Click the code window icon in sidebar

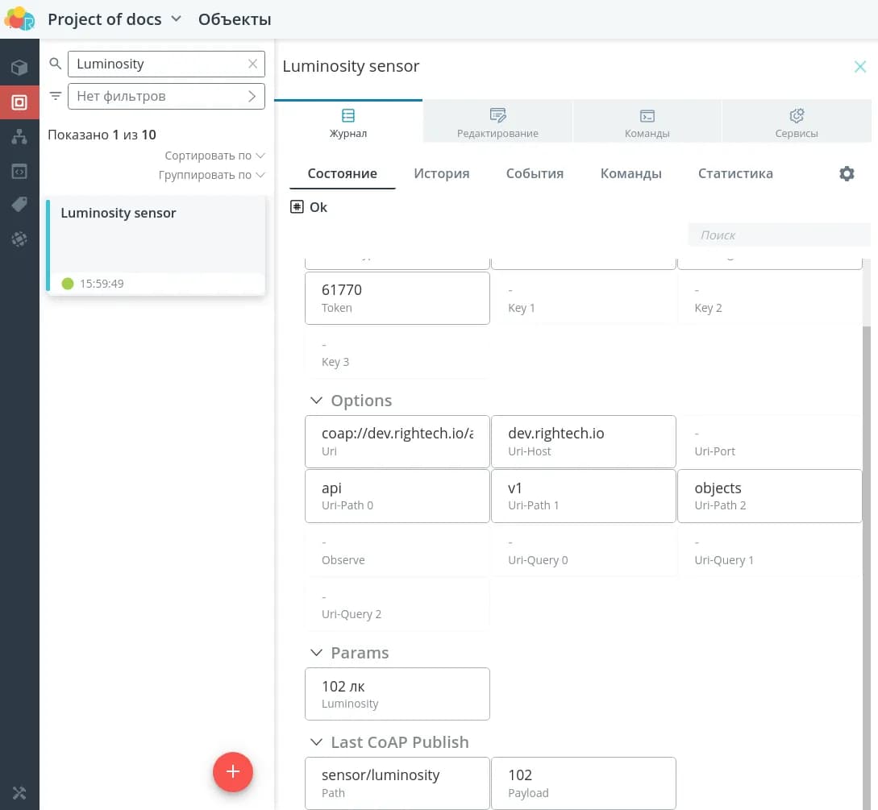19,171
